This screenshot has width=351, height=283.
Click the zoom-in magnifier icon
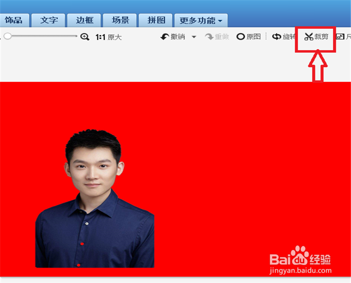85,37
